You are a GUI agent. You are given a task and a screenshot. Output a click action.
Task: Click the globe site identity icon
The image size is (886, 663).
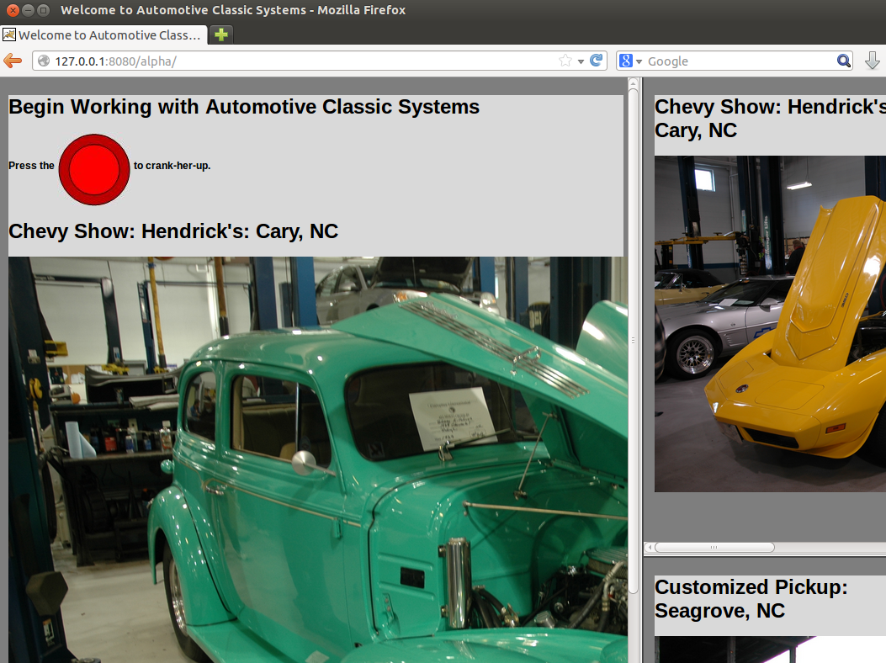[44, 61]
